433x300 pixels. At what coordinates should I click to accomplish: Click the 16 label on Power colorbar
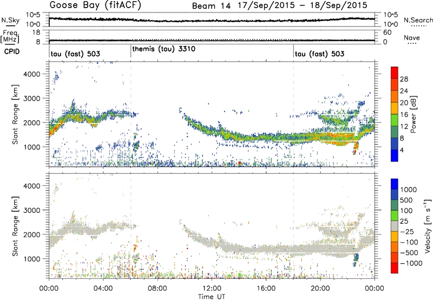[404, 115]
